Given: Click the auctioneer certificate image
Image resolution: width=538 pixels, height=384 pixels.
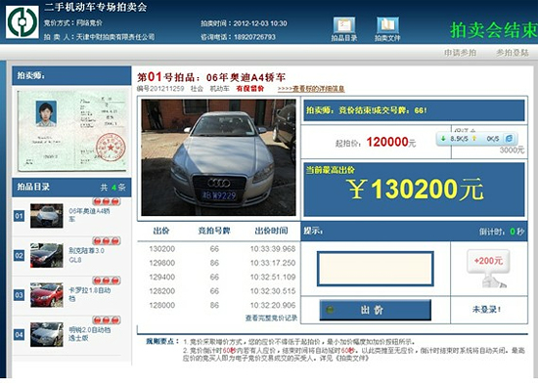Looking at the screenshot, I should point(72,131).
